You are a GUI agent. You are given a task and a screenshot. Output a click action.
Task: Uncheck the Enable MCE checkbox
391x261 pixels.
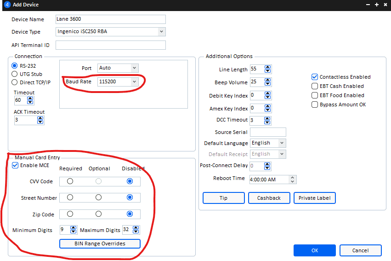[x=15, y=166]
